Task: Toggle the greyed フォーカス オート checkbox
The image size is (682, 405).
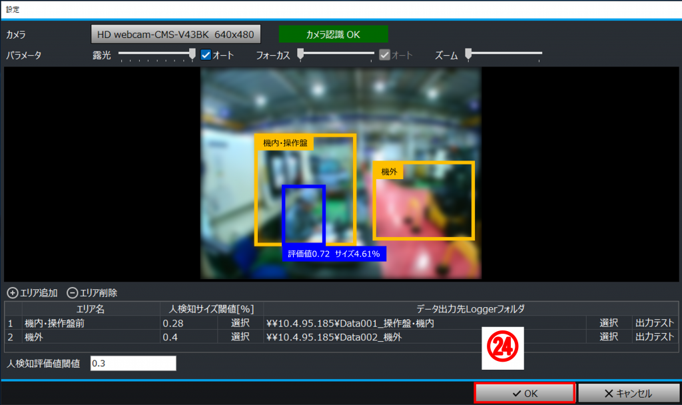Action: pos(384,55)
